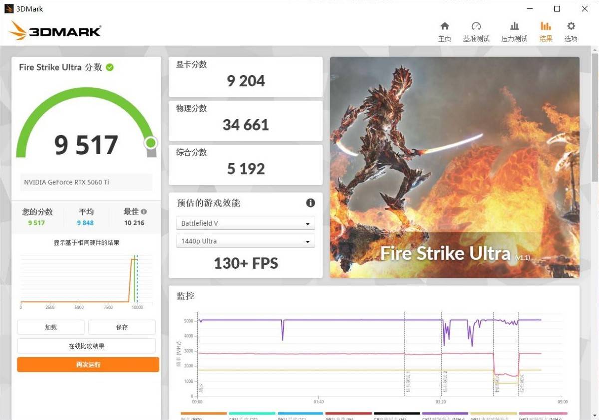This screenshot has width=599, height=420.
Task: Toggle the purple clock frequency legend bar
Action: pyautogui.click(x=445, y=414)
